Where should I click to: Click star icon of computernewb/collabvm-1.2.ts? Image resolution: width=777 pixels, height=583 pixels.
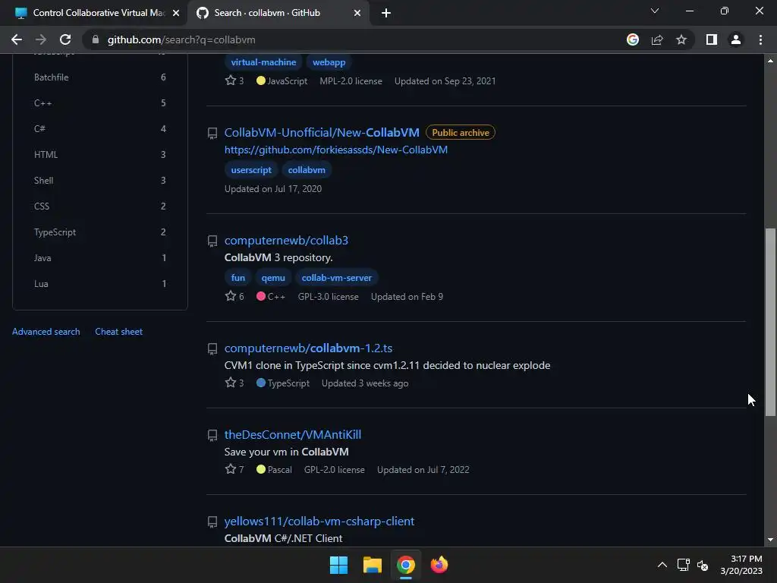[231, 383]
